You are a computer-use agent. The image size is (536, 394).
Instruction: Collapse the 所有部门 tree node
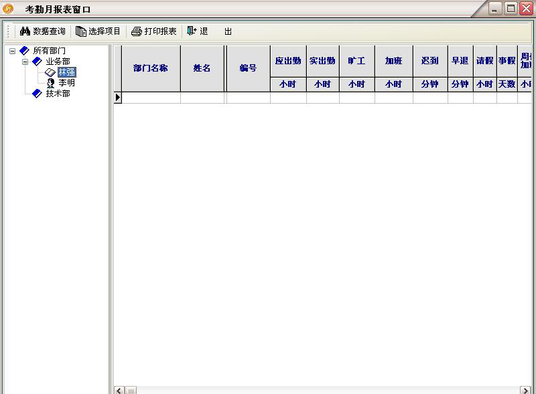pos(12,51)
